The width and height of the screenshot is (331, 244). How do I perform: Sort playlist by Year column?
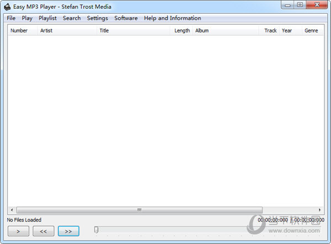[x=291, y=30]
